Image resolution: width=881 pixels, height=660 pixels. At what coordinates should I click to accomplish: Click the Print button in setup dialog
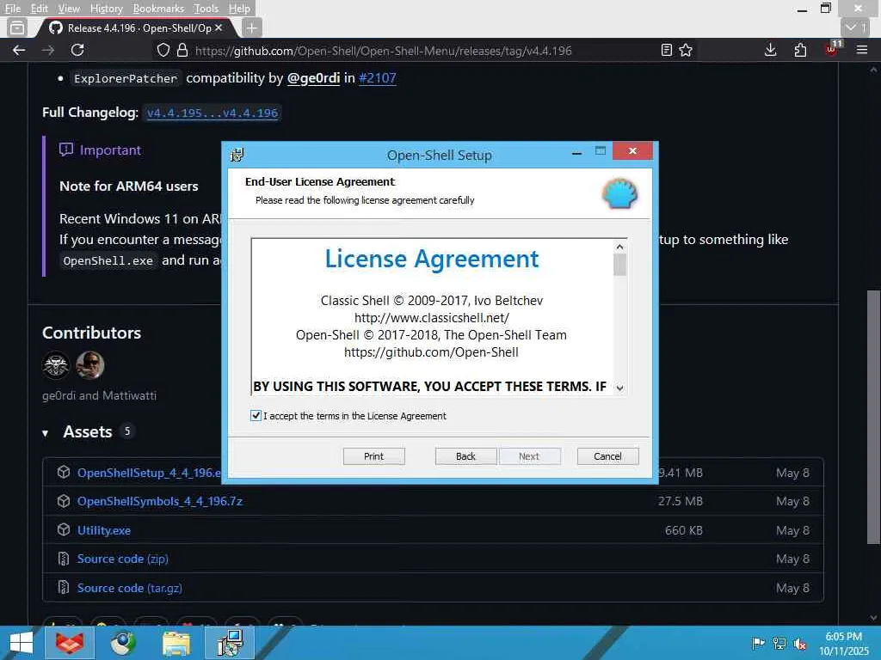(x=373, y=456)
